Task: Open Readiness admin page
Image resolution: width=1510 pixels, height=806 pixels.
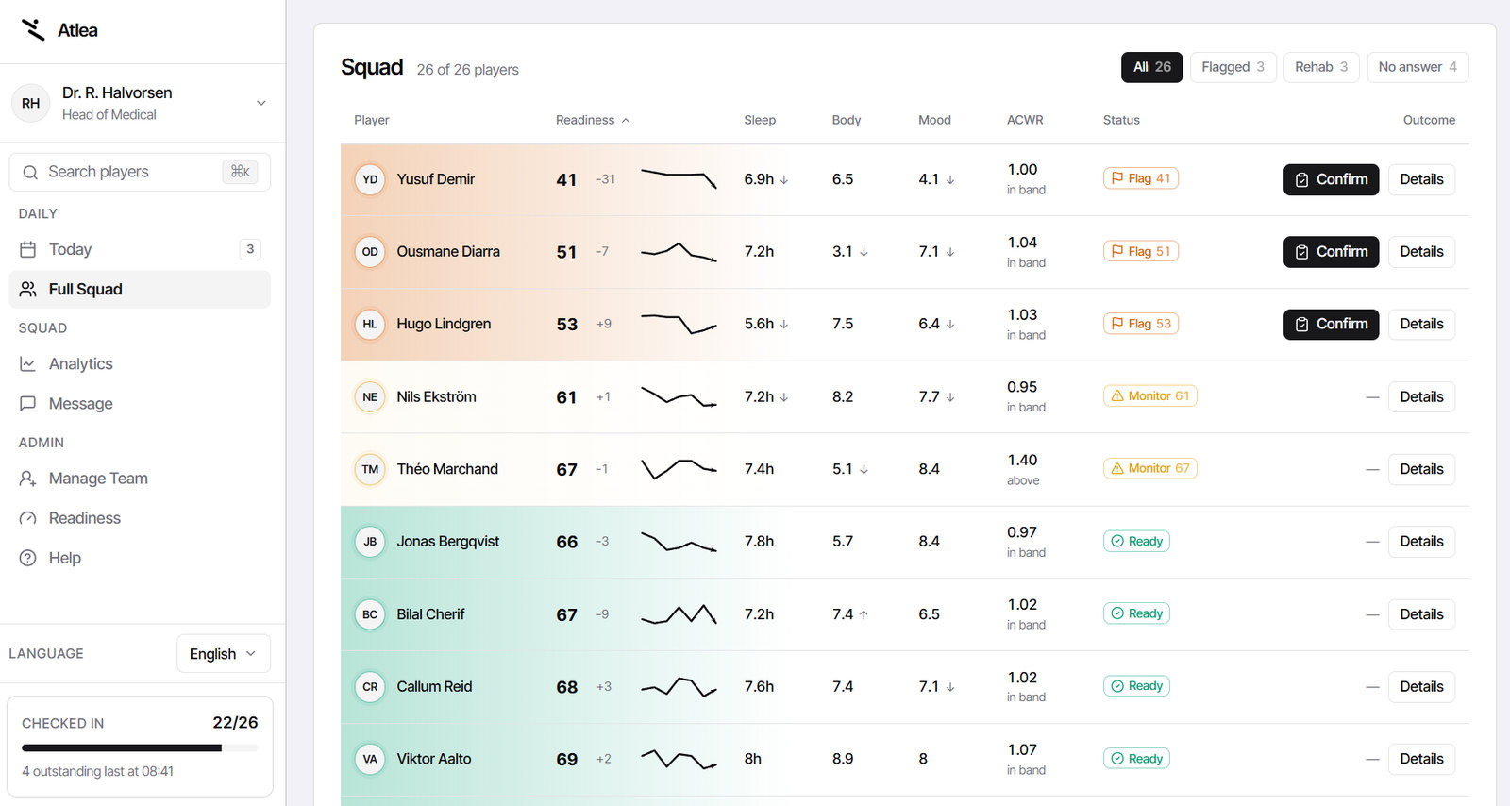Action: (x=140, y=517)
